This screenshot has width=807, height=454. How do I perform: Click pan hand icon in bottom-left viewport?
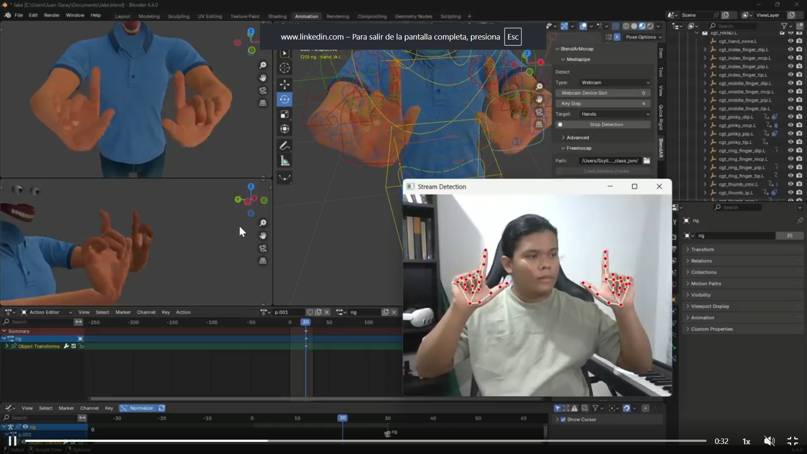click(263, 236)
